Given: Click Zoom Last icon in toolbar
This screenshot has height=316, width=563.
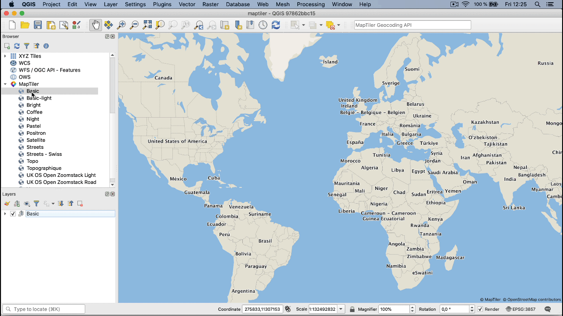Looking at the screenshot, I should point(199,25).
